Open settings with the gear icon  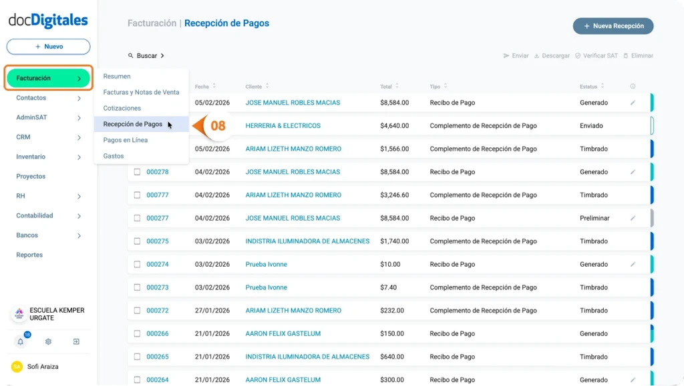click(x=47, y=341)
